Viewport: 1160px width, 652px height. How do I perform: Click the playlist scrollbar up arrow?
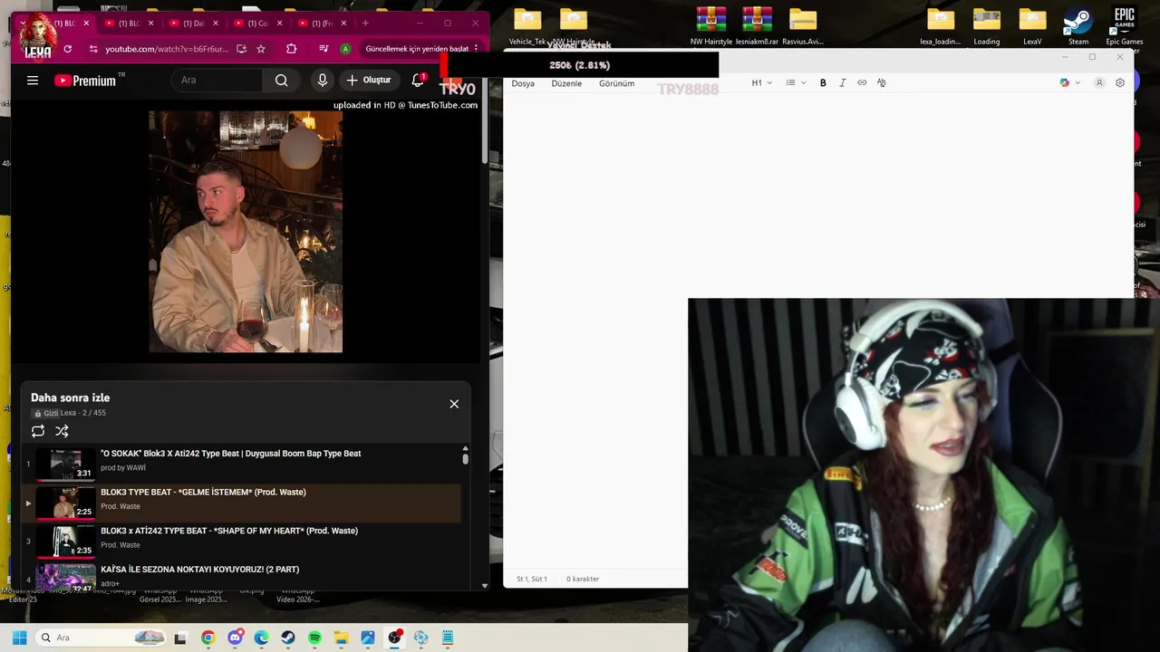[466, 448]
